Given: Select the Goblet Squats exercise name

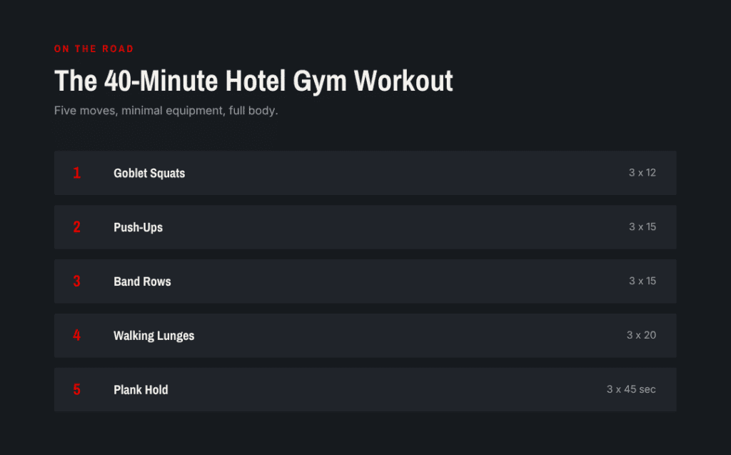Looking at the screenshot, I should (149, 173).
